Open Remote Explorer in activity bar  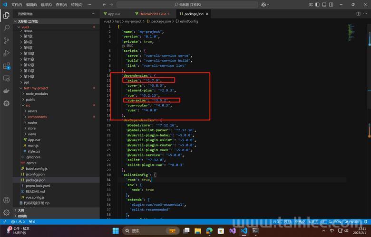click(6, 78)
